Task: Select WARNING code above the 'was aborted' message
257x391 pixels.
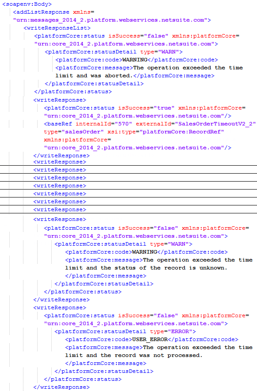Action: [135, 60]
